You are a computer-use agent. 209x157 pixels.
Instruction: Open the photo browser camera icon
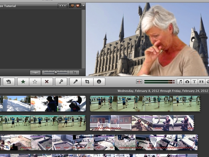pyautogui.click(x=187, y=82)
